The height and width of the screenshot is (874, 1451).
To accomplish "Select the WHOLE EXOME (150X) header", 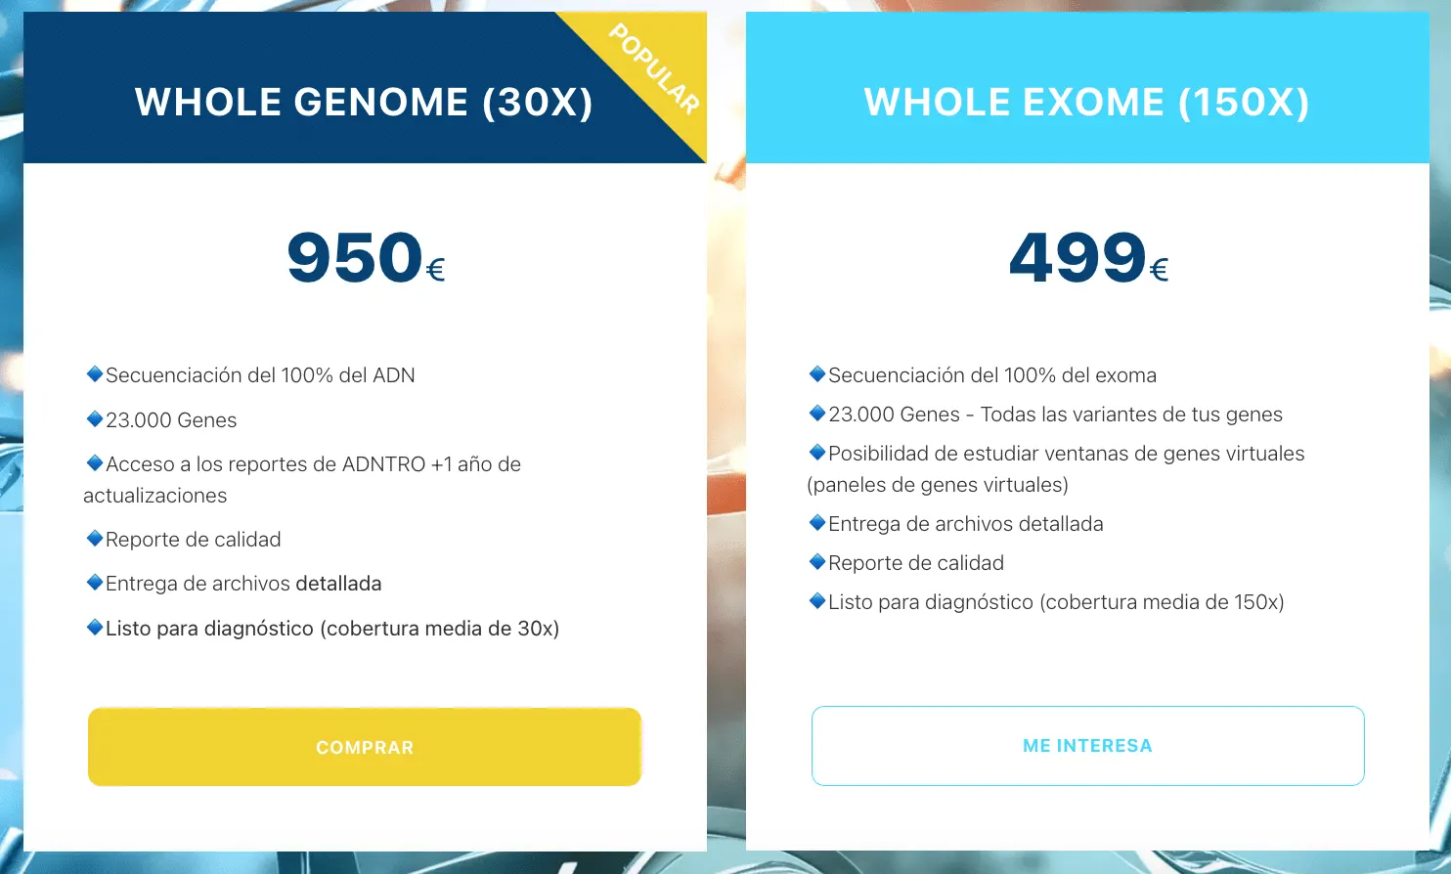I will [1086, 102].
